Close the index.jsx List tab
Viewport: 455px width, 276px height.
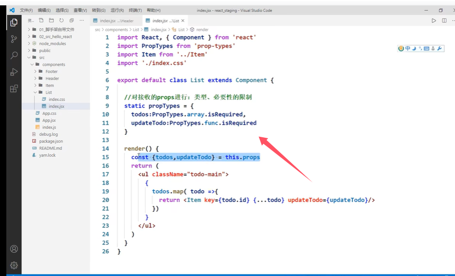pos(183,20)
